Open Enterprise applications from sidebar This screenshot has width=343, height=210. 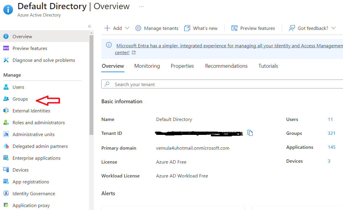click(x=37, y=158)
